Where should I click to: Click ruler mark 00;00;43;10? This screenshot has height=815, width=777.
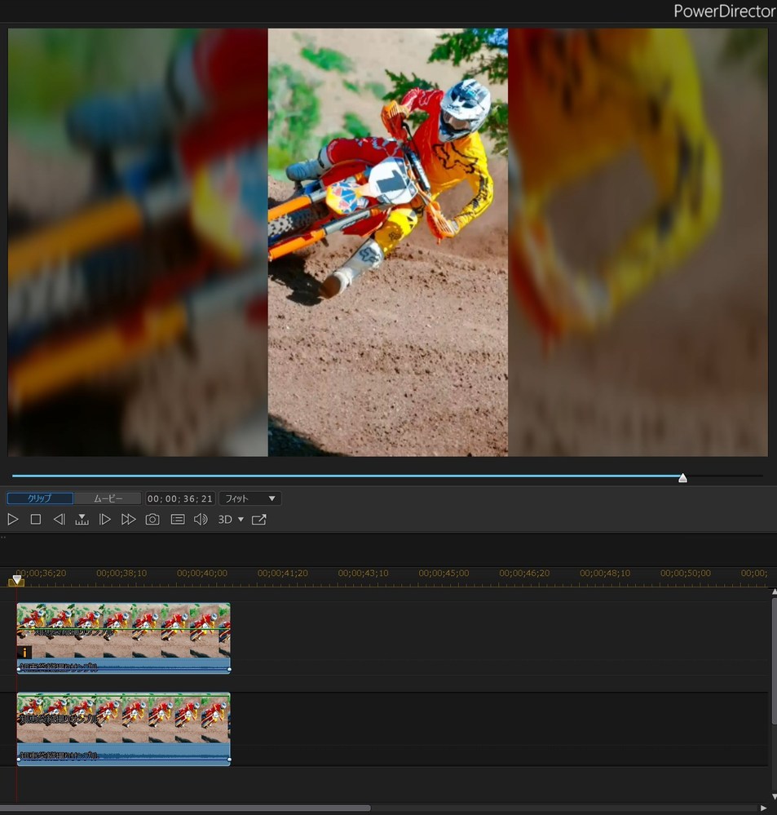(363, 573)
